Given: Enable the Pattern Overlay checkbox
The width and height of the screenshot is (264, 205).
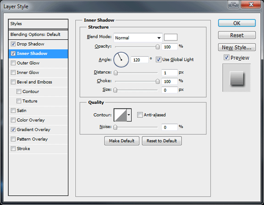Looking at the screenshot, I should 13,139.
